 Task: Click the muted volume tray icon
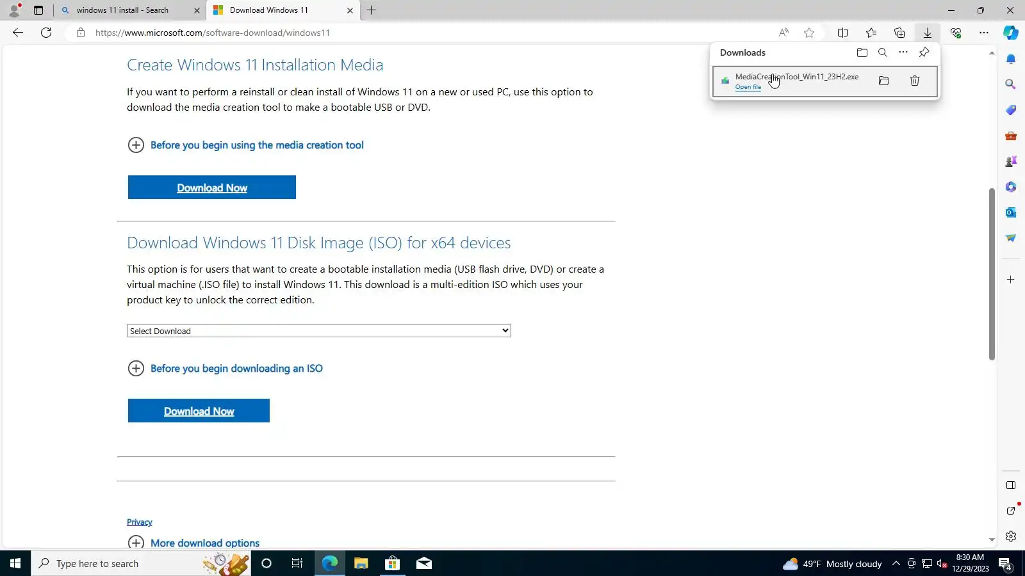[x=942, y=564]
